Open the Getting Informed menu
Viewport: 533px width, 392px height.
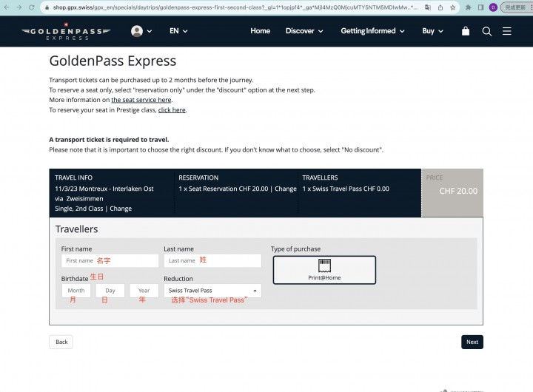[372, 31]
